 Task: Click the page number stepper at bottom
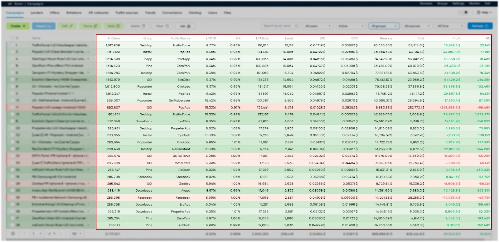[x=37, y=233]
